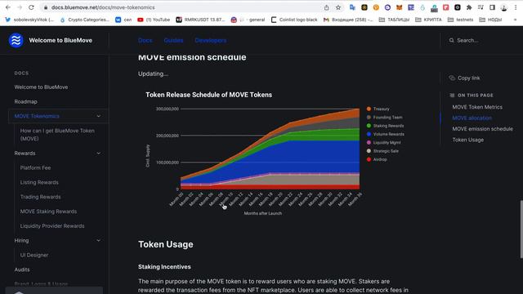
Task: Click the Copy link icon
Action: 452,78
